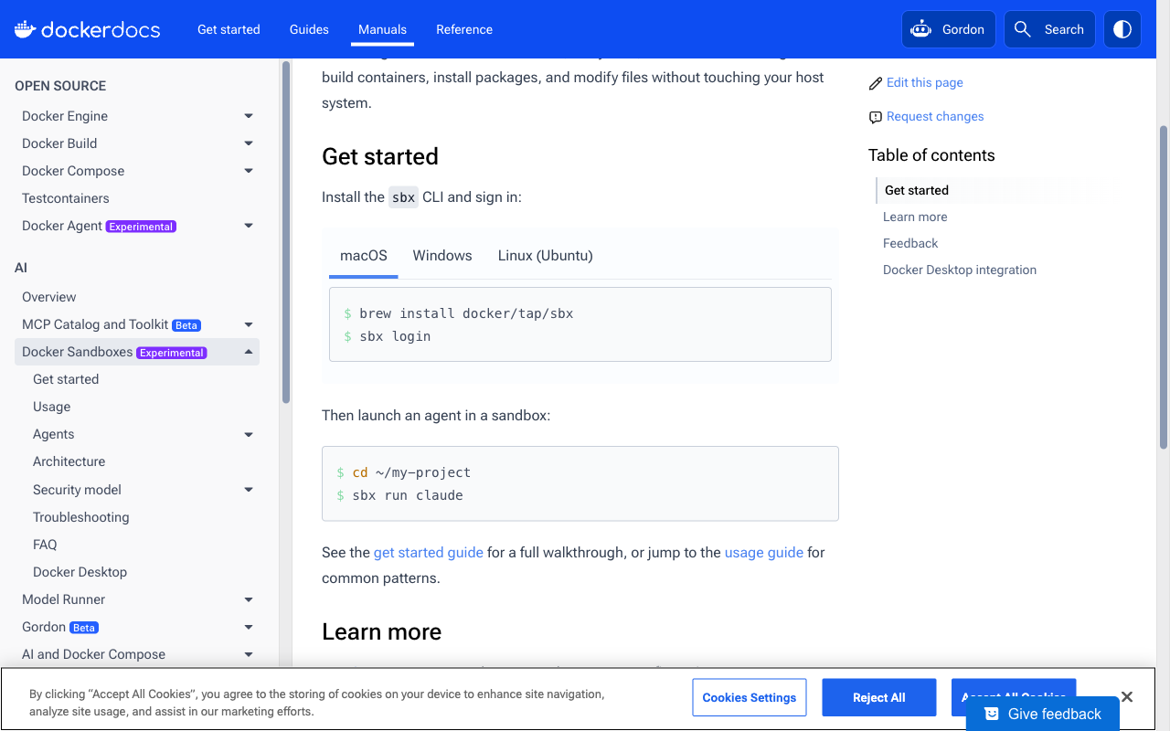Expand the Docker Build chevron
This screenshot has height=731, width=1170.
pos(249,143)
